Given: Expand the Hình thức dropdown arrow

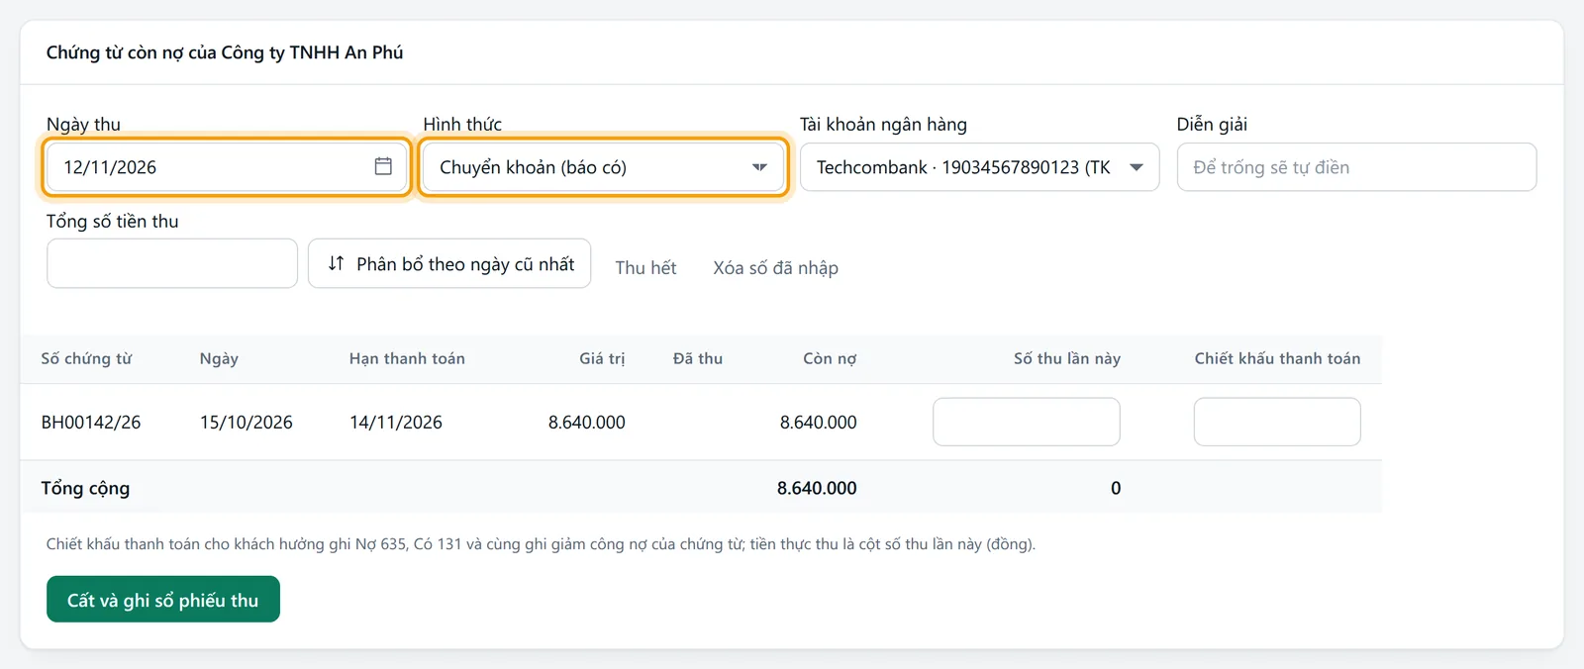Looking at the screenshot, I should point(759,167).
